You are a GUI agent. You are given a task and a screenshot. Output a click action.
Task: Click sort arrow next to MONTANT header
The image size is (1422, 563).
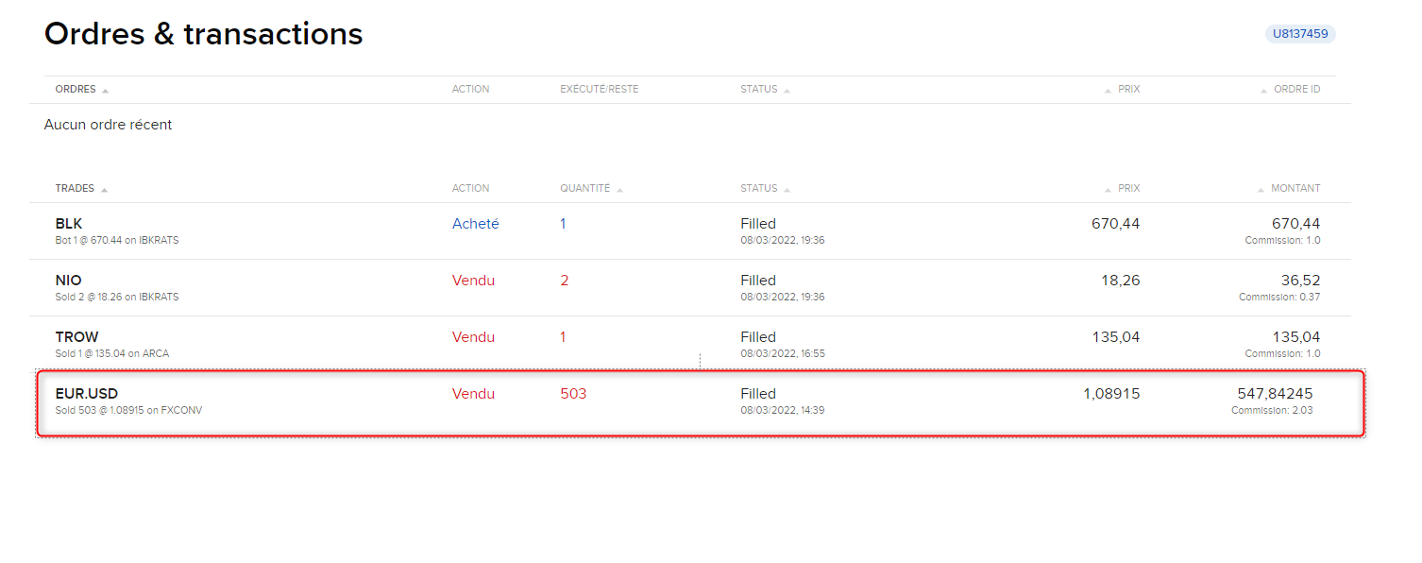tap(1261, 190)
